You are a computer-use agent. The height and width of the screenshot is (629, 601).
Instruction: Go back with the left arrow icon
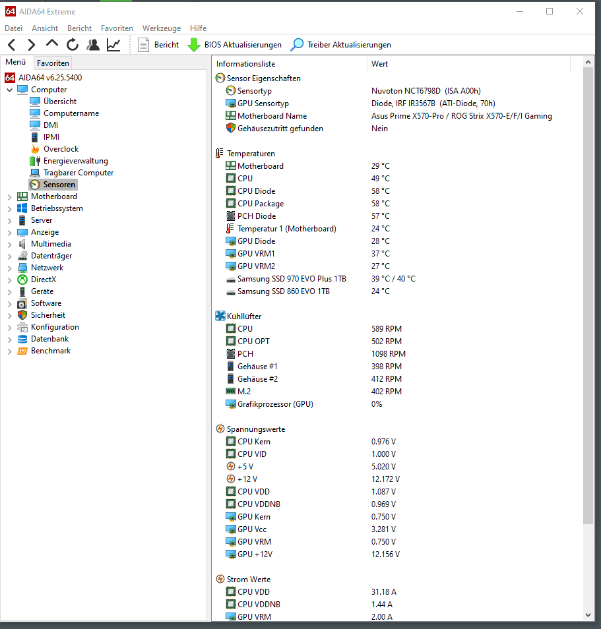[12, 45]
